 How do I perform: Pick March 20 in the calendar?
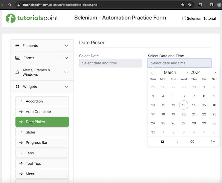pyautogui.click(x=184, y=114)
